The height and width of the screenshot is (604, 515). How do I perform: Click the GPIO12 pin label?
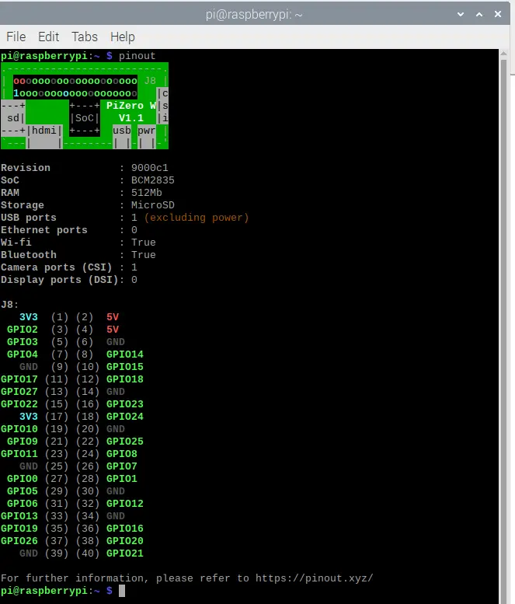pos(125,504)
